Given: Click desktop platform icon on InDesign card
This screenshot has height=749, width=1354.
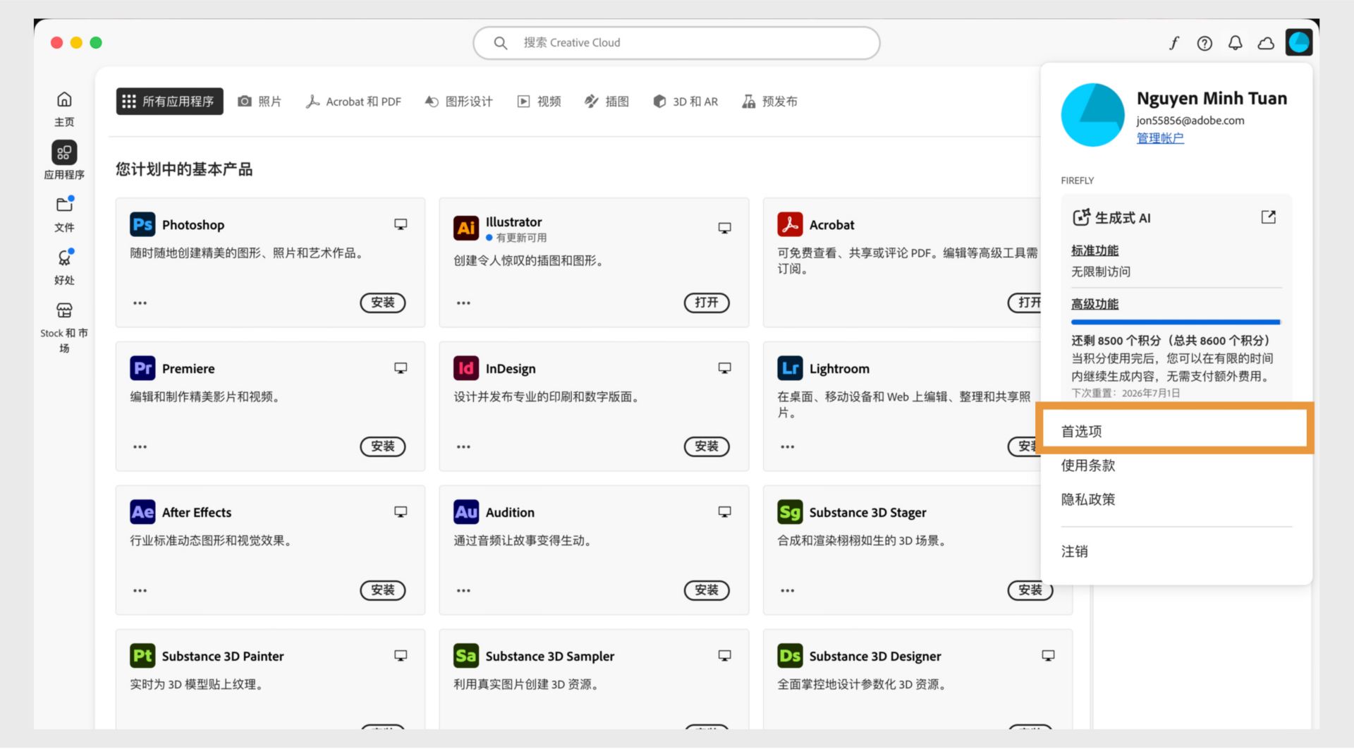Looking at the screenshot, I should [724, 368].
